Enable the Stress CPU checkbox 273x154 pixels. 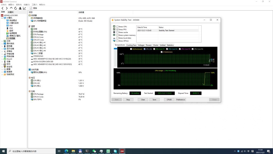pyautogui.click(x=117, y=27)
